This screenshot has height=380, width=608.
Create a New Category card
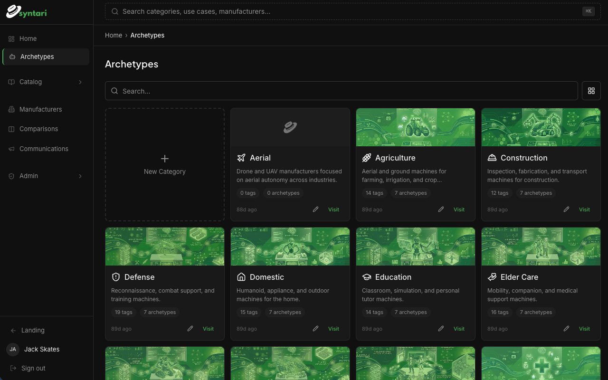165,164
